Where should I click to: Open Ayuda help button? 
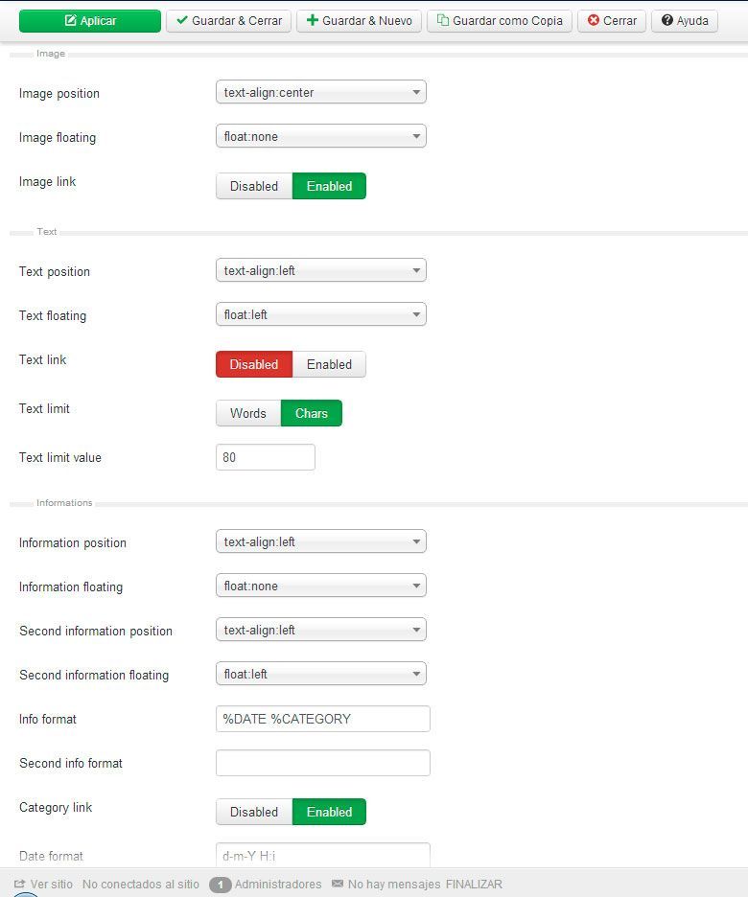pos(685,20)
